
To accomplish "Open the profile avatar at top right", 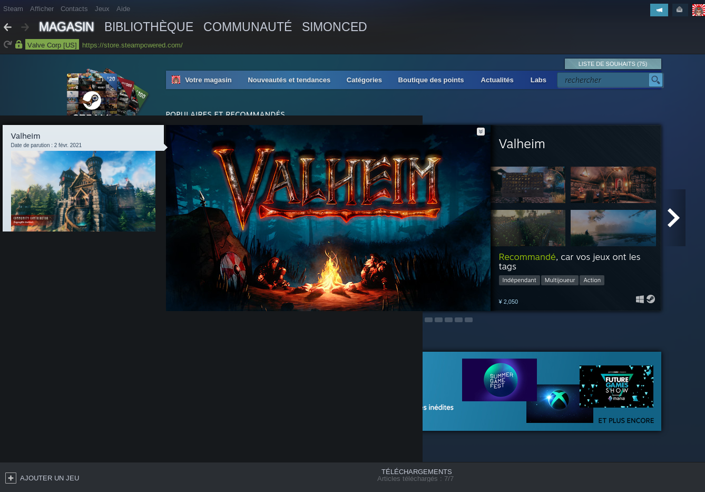I will click(698, 9).
